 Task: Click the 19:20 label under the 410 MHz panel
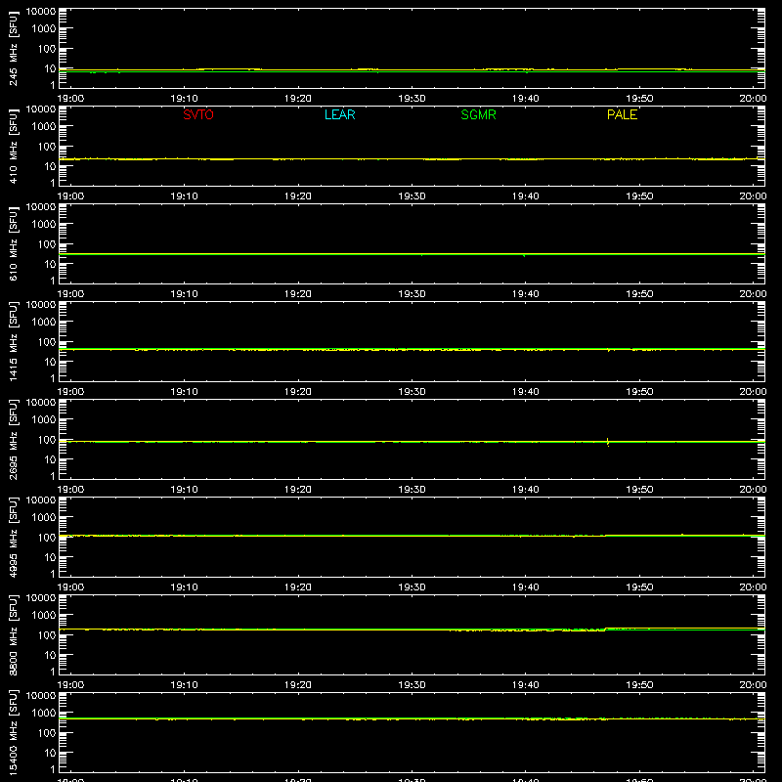point(298,196)
